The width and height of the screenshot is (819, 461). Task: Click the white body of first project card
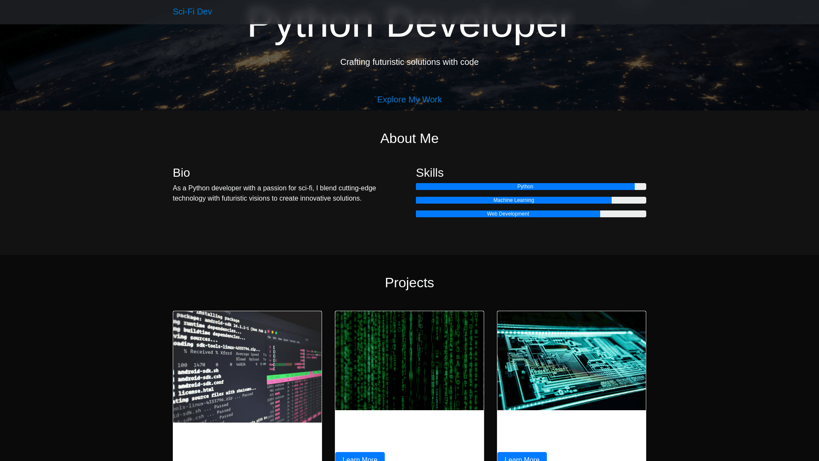point(247,442)
